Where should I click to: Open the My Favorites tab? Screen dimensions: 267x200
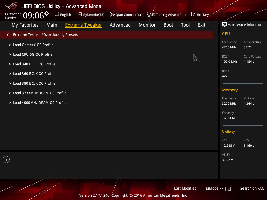click(x=25, y=25)
